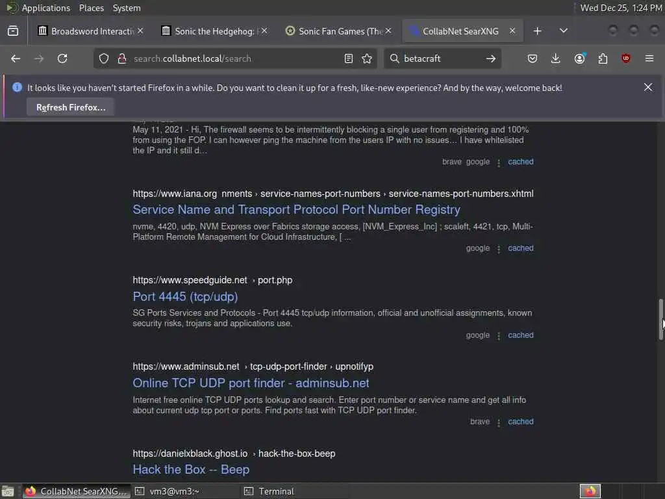Screen dimensions: 665x499
Task: Open vm3@vm3:~ terminal from taskbar
Action: coord(184,491)
